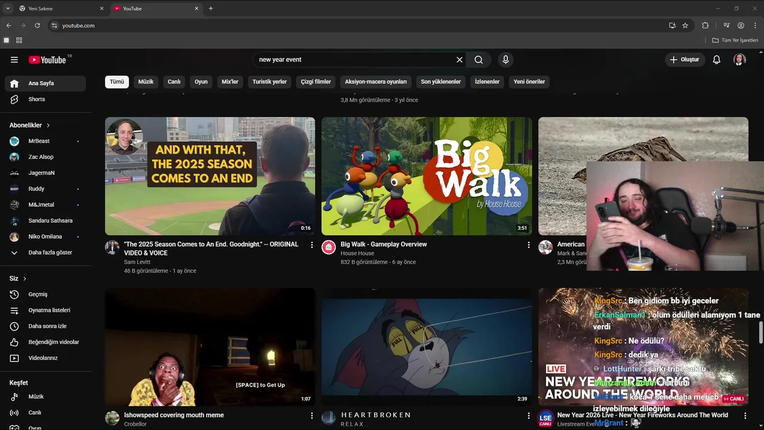Select the Müzik filter chip

pos(146,82)
